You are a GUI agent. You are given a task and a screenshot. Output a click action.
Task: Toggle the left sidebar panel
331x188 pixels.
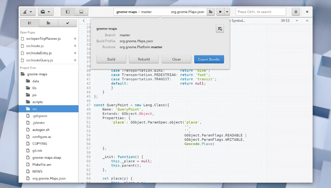[x=68, y=12]
